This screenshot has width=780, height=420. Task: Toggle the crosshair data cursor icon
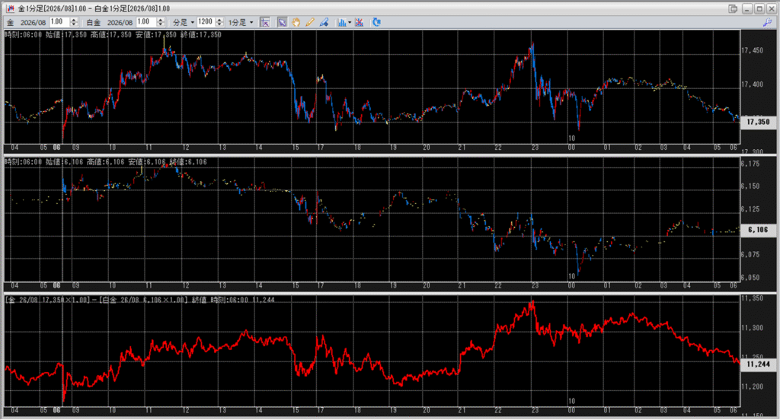pos(265,22)
